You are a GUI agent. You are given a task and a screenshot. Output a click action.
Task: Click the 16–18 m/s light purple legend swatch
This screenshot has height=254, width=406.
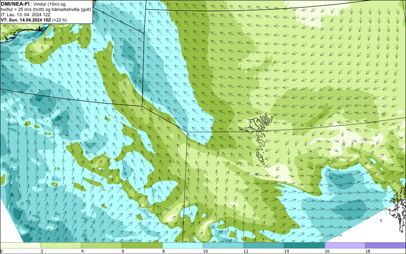pos(345,245)
